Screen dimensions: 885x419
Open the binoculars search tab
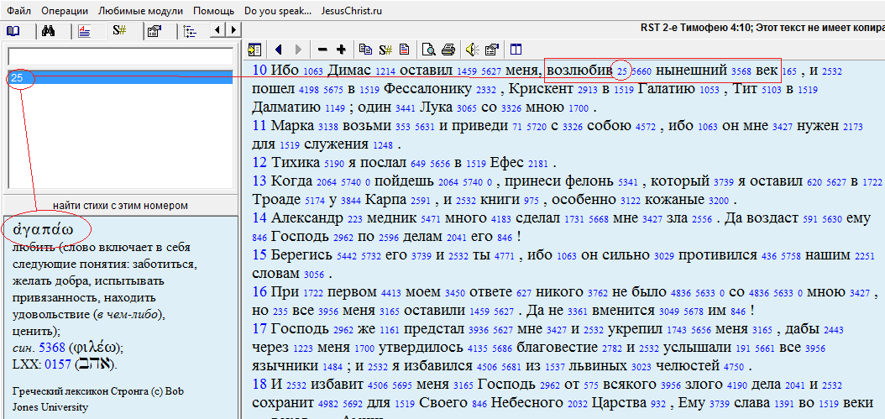coord(49,32)
